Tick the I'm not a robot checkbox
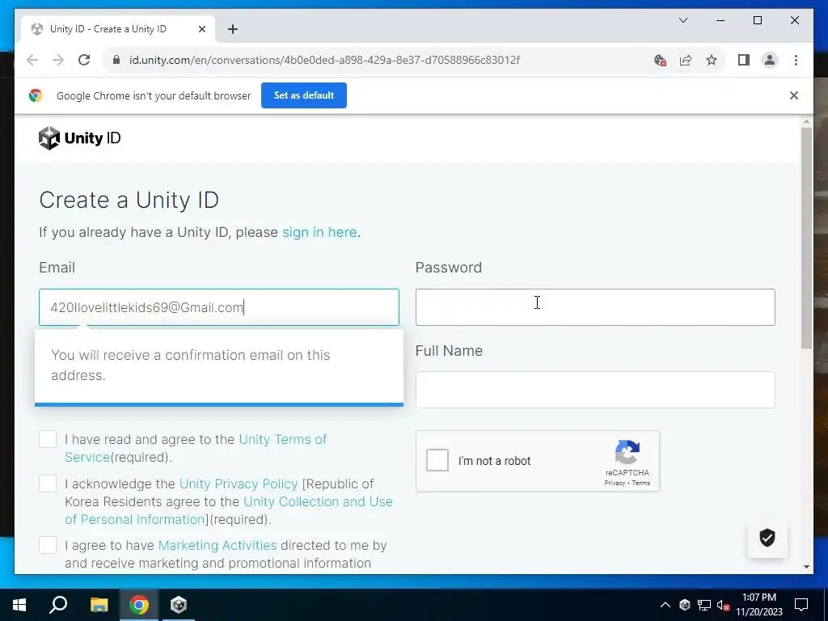828x621 pixels. click(x=437, y=460)
